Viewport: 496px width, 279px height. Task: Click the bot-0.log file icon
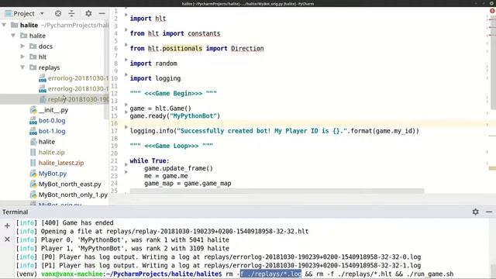[x=33, y=121]
